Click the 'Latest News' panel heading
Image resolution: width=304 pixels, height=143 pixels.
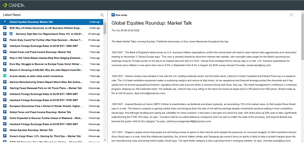[x=12, y=15]
